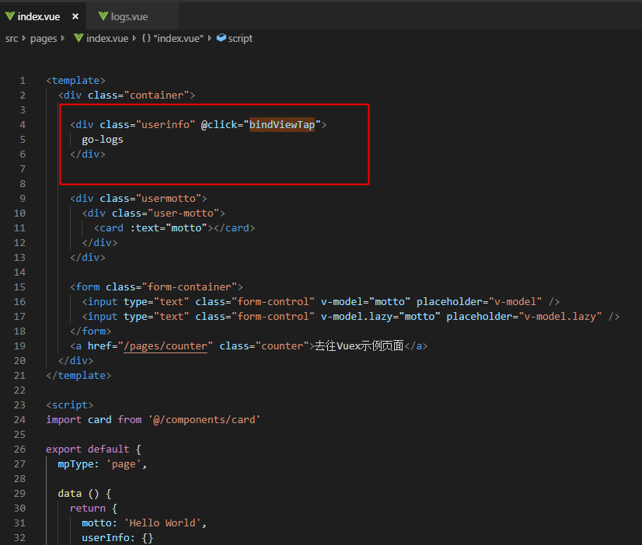Open the script breadcrumb symbol
The width and height of the screenshot is (642, 545).
[x=240, y=39]
